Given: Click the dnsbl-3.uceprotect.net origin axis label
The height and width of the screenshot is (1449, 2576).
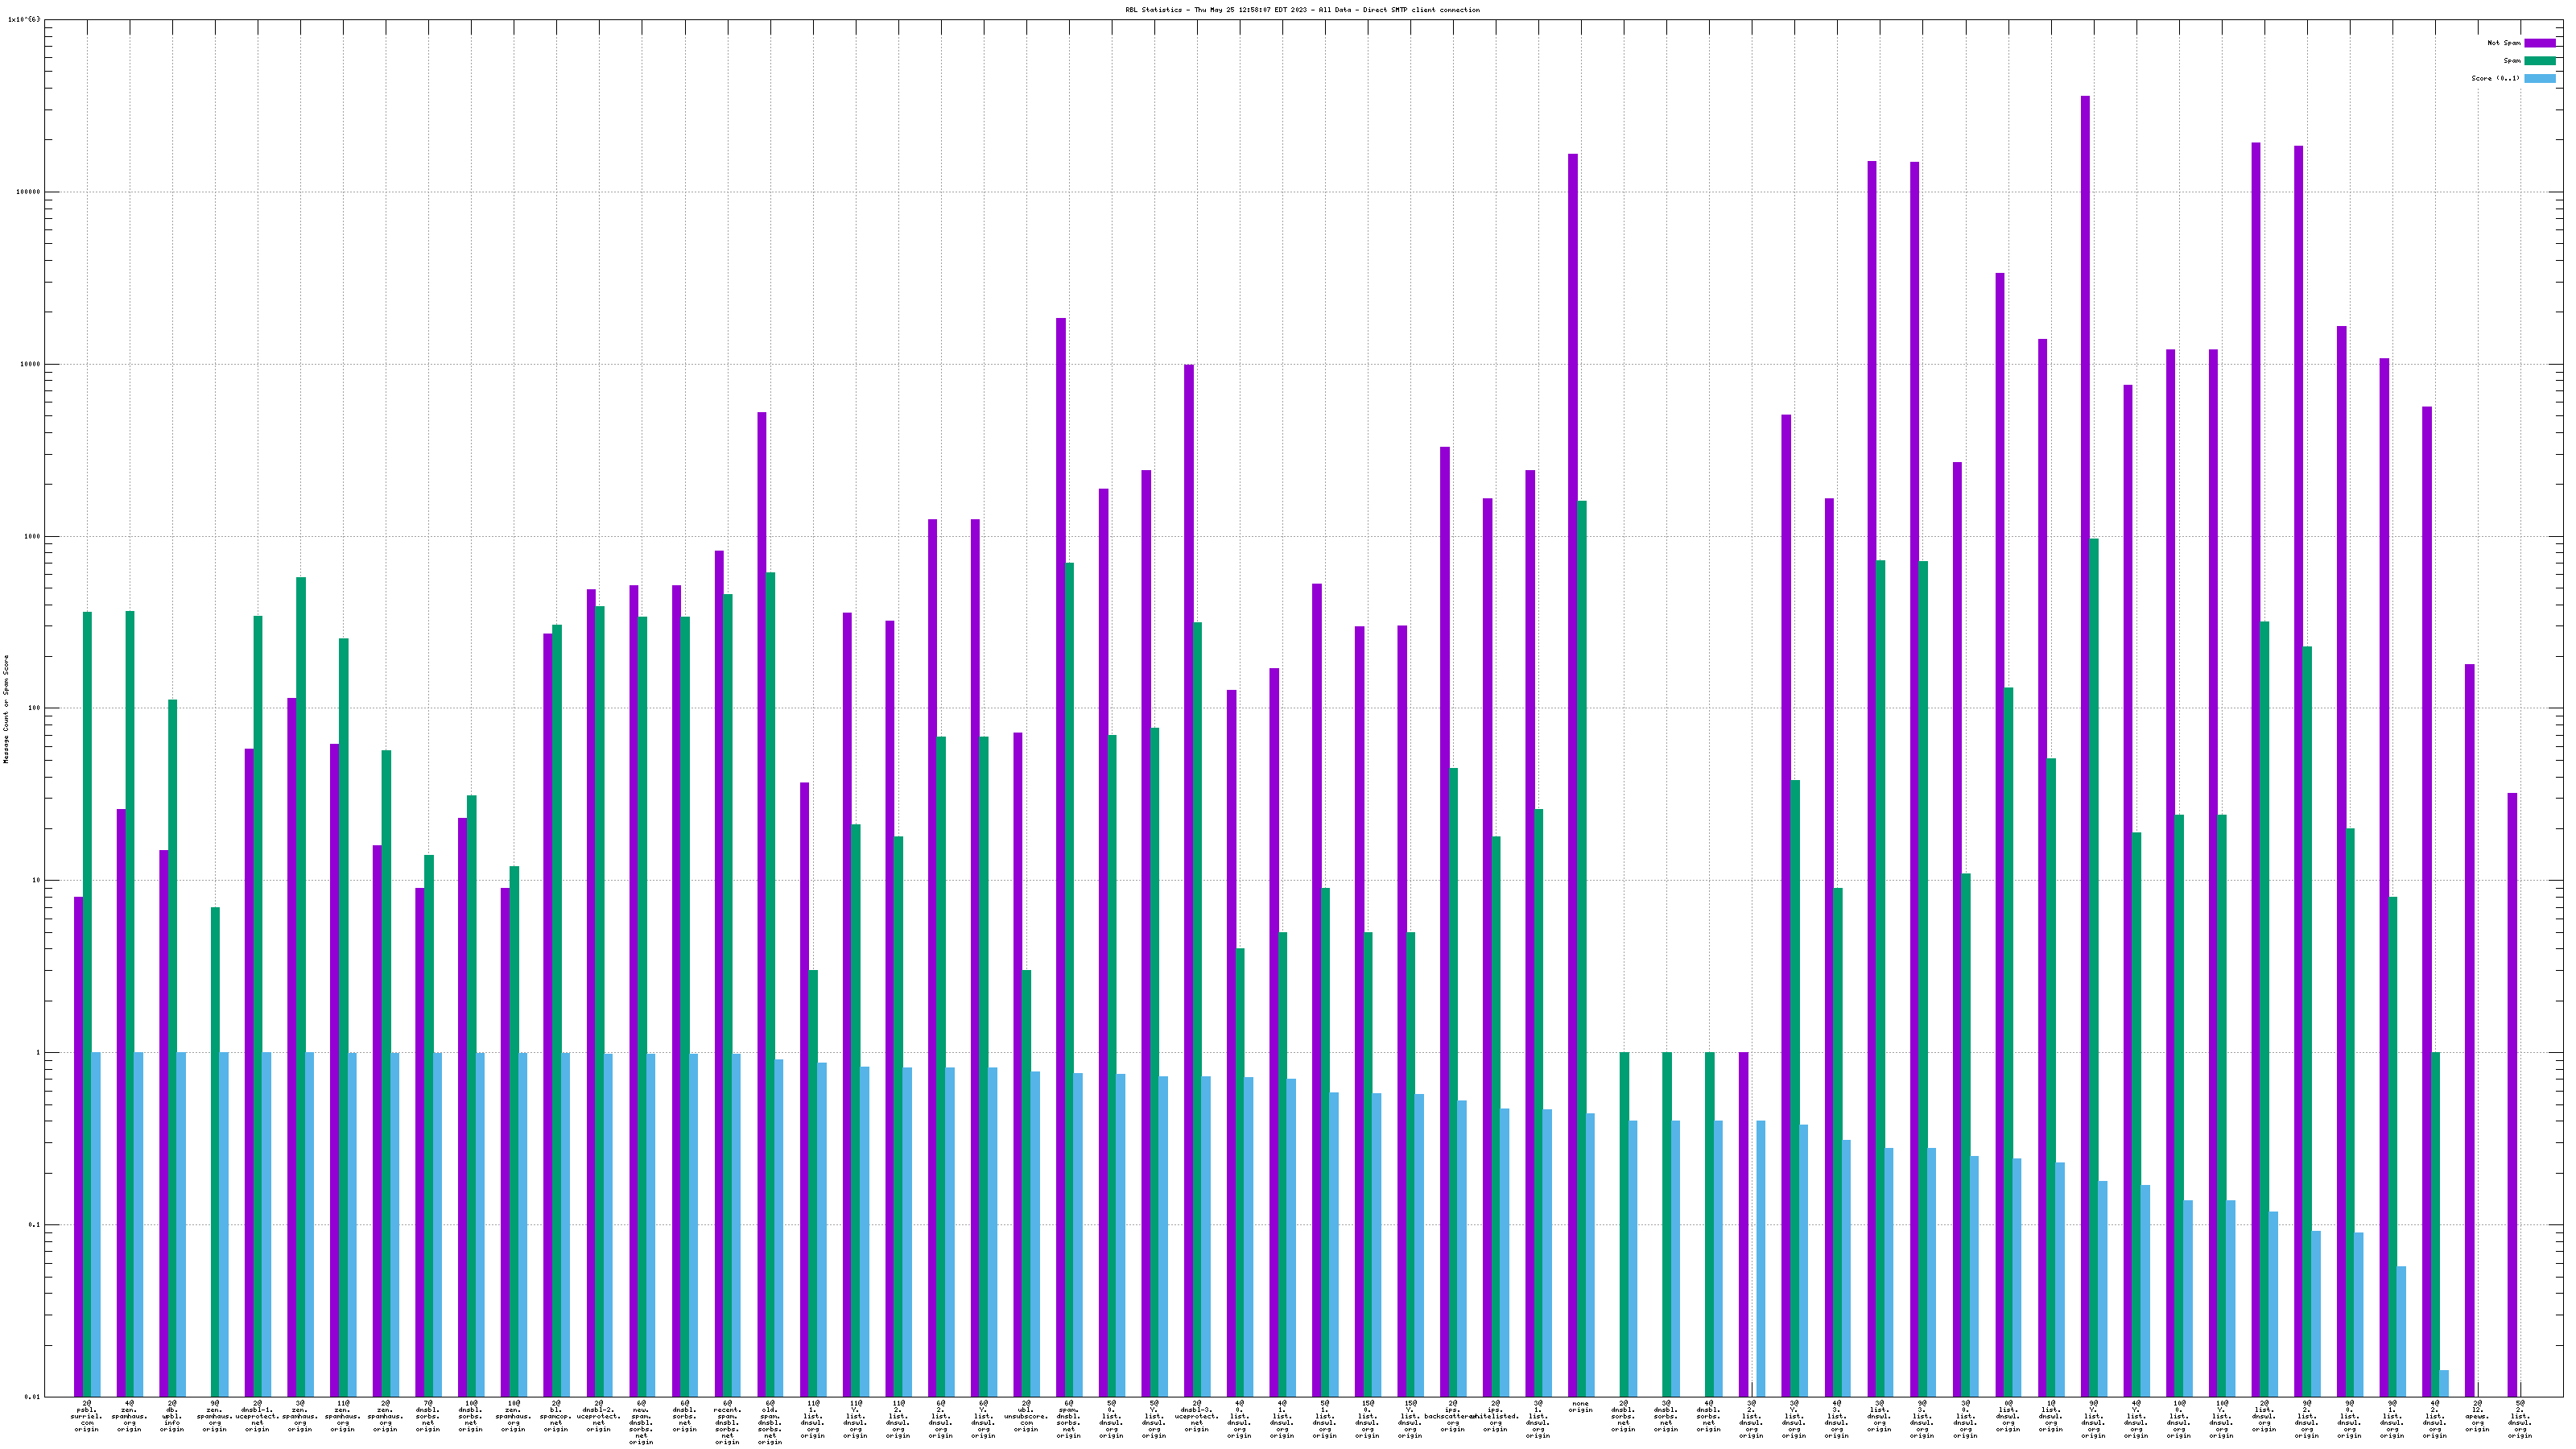Looking at the screenshot, I should click(1197, 1416).
